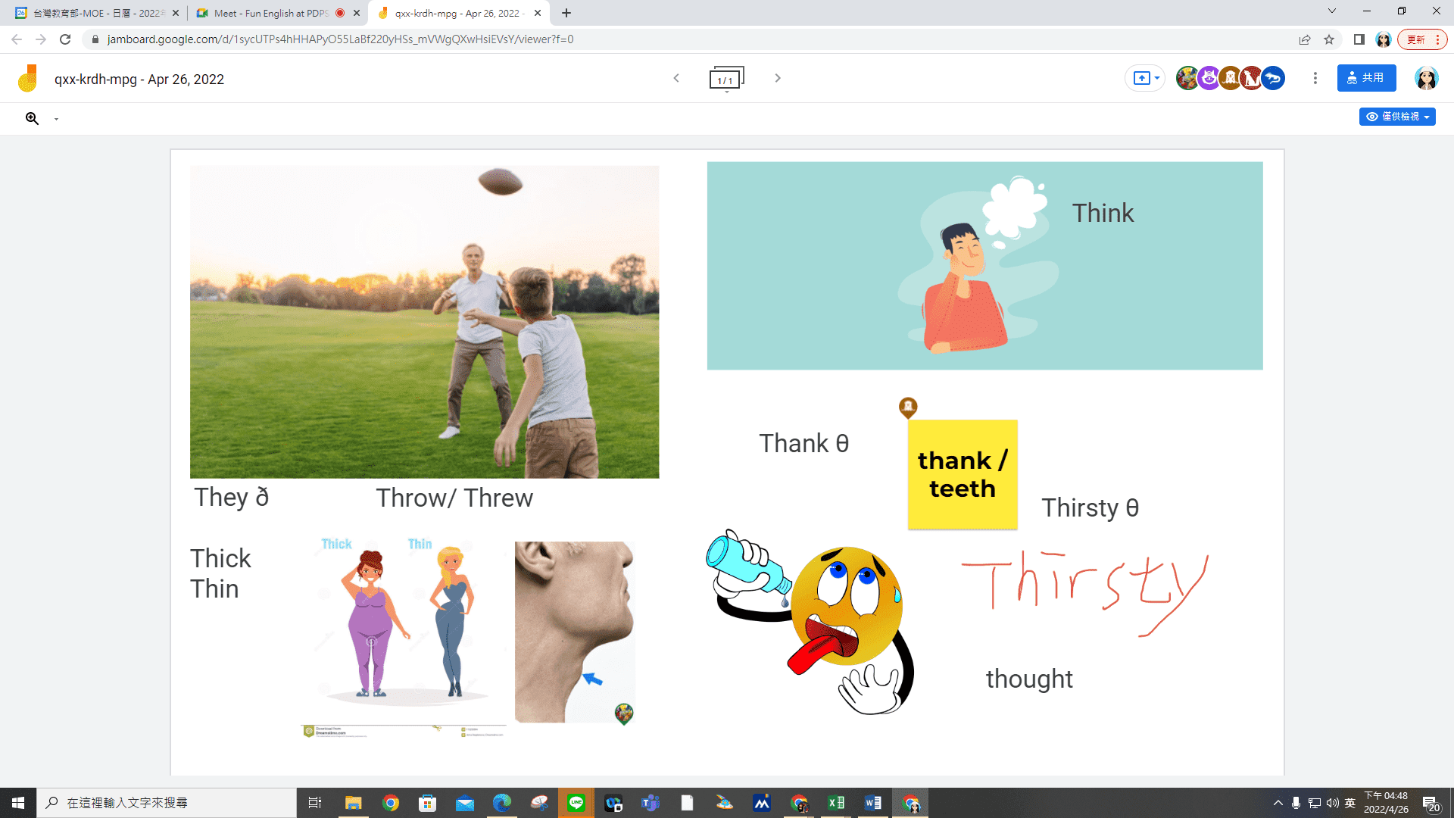1454x818 pixels.
Task: Click the blue dolphin collaborator avatar
Action: (1273, 78)
